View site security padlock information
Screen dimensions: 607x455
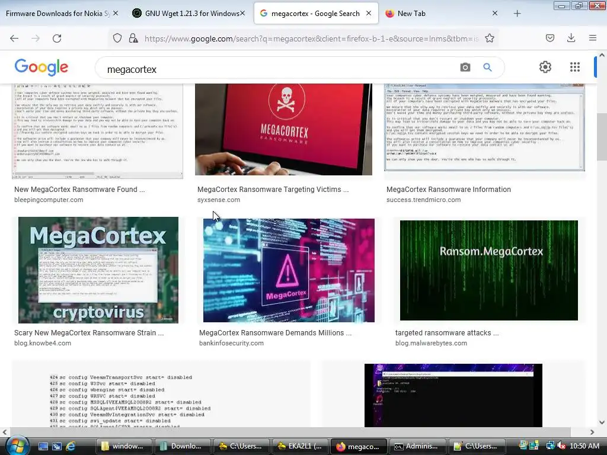click(x=133, y=38)
